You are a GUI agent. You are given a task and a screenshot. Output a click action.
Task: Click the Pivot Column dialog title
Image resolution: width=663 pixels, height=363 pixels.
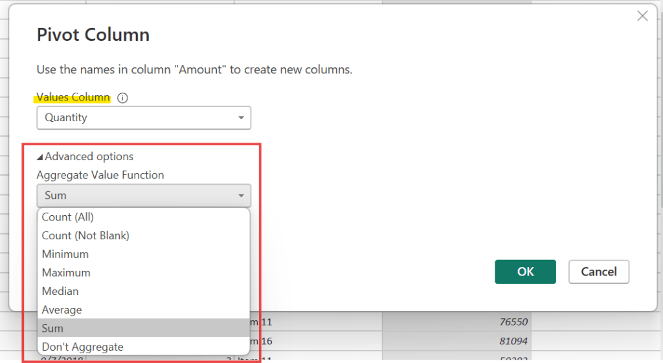pos(93,35)
